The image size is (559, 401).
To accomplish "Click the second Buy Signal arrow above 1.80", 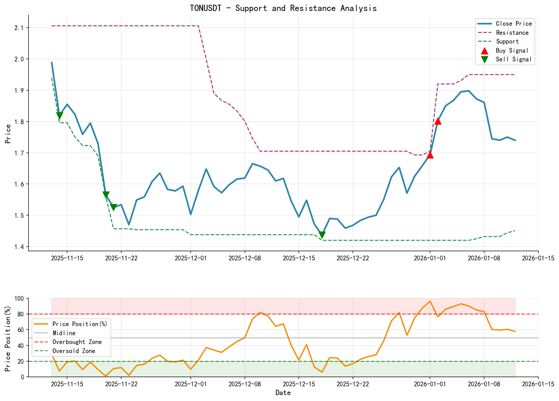I will [x=438, y=122].
